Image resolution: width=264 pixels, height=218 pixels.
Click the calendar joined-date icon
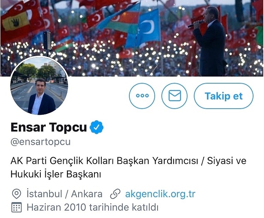(x=17, y=207)
